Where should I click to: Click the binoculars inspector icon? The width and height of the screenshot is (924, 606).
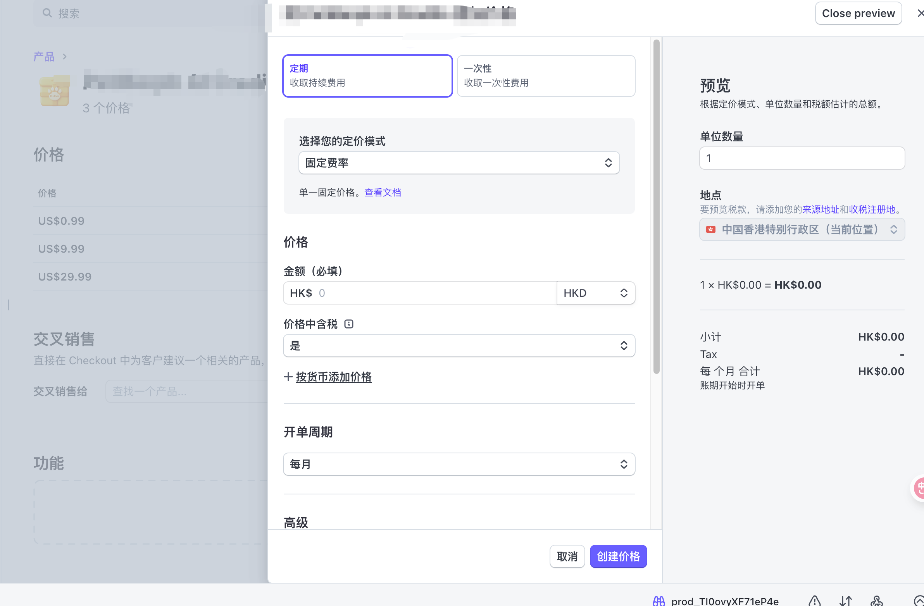pos(659,601)
